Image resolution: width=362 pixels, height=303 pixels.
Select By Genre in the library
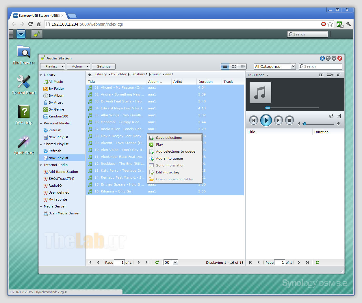(56, 109)
